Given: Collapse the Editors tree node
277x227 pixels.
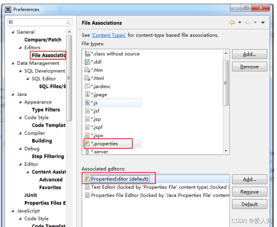Looking at the screenshot, I should 20,48.
